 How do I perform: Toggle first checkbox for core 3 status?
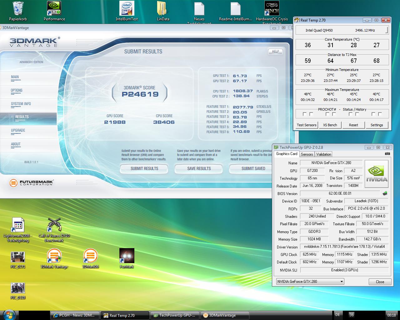click(373, 114)
